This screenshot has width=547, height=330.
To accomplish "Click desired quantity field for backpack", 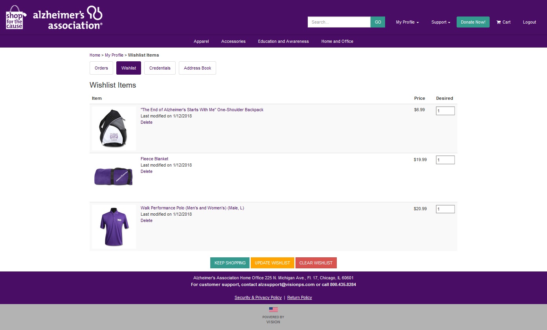I will 445,111.
